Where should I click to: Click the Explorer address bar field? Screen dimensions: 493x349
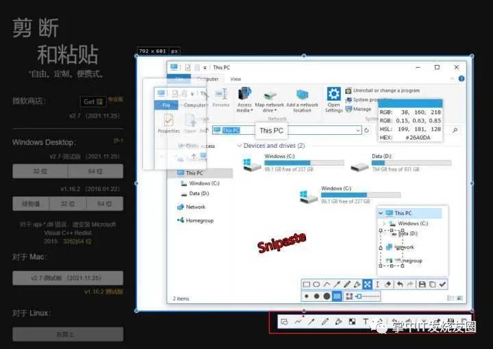(287, 131)
